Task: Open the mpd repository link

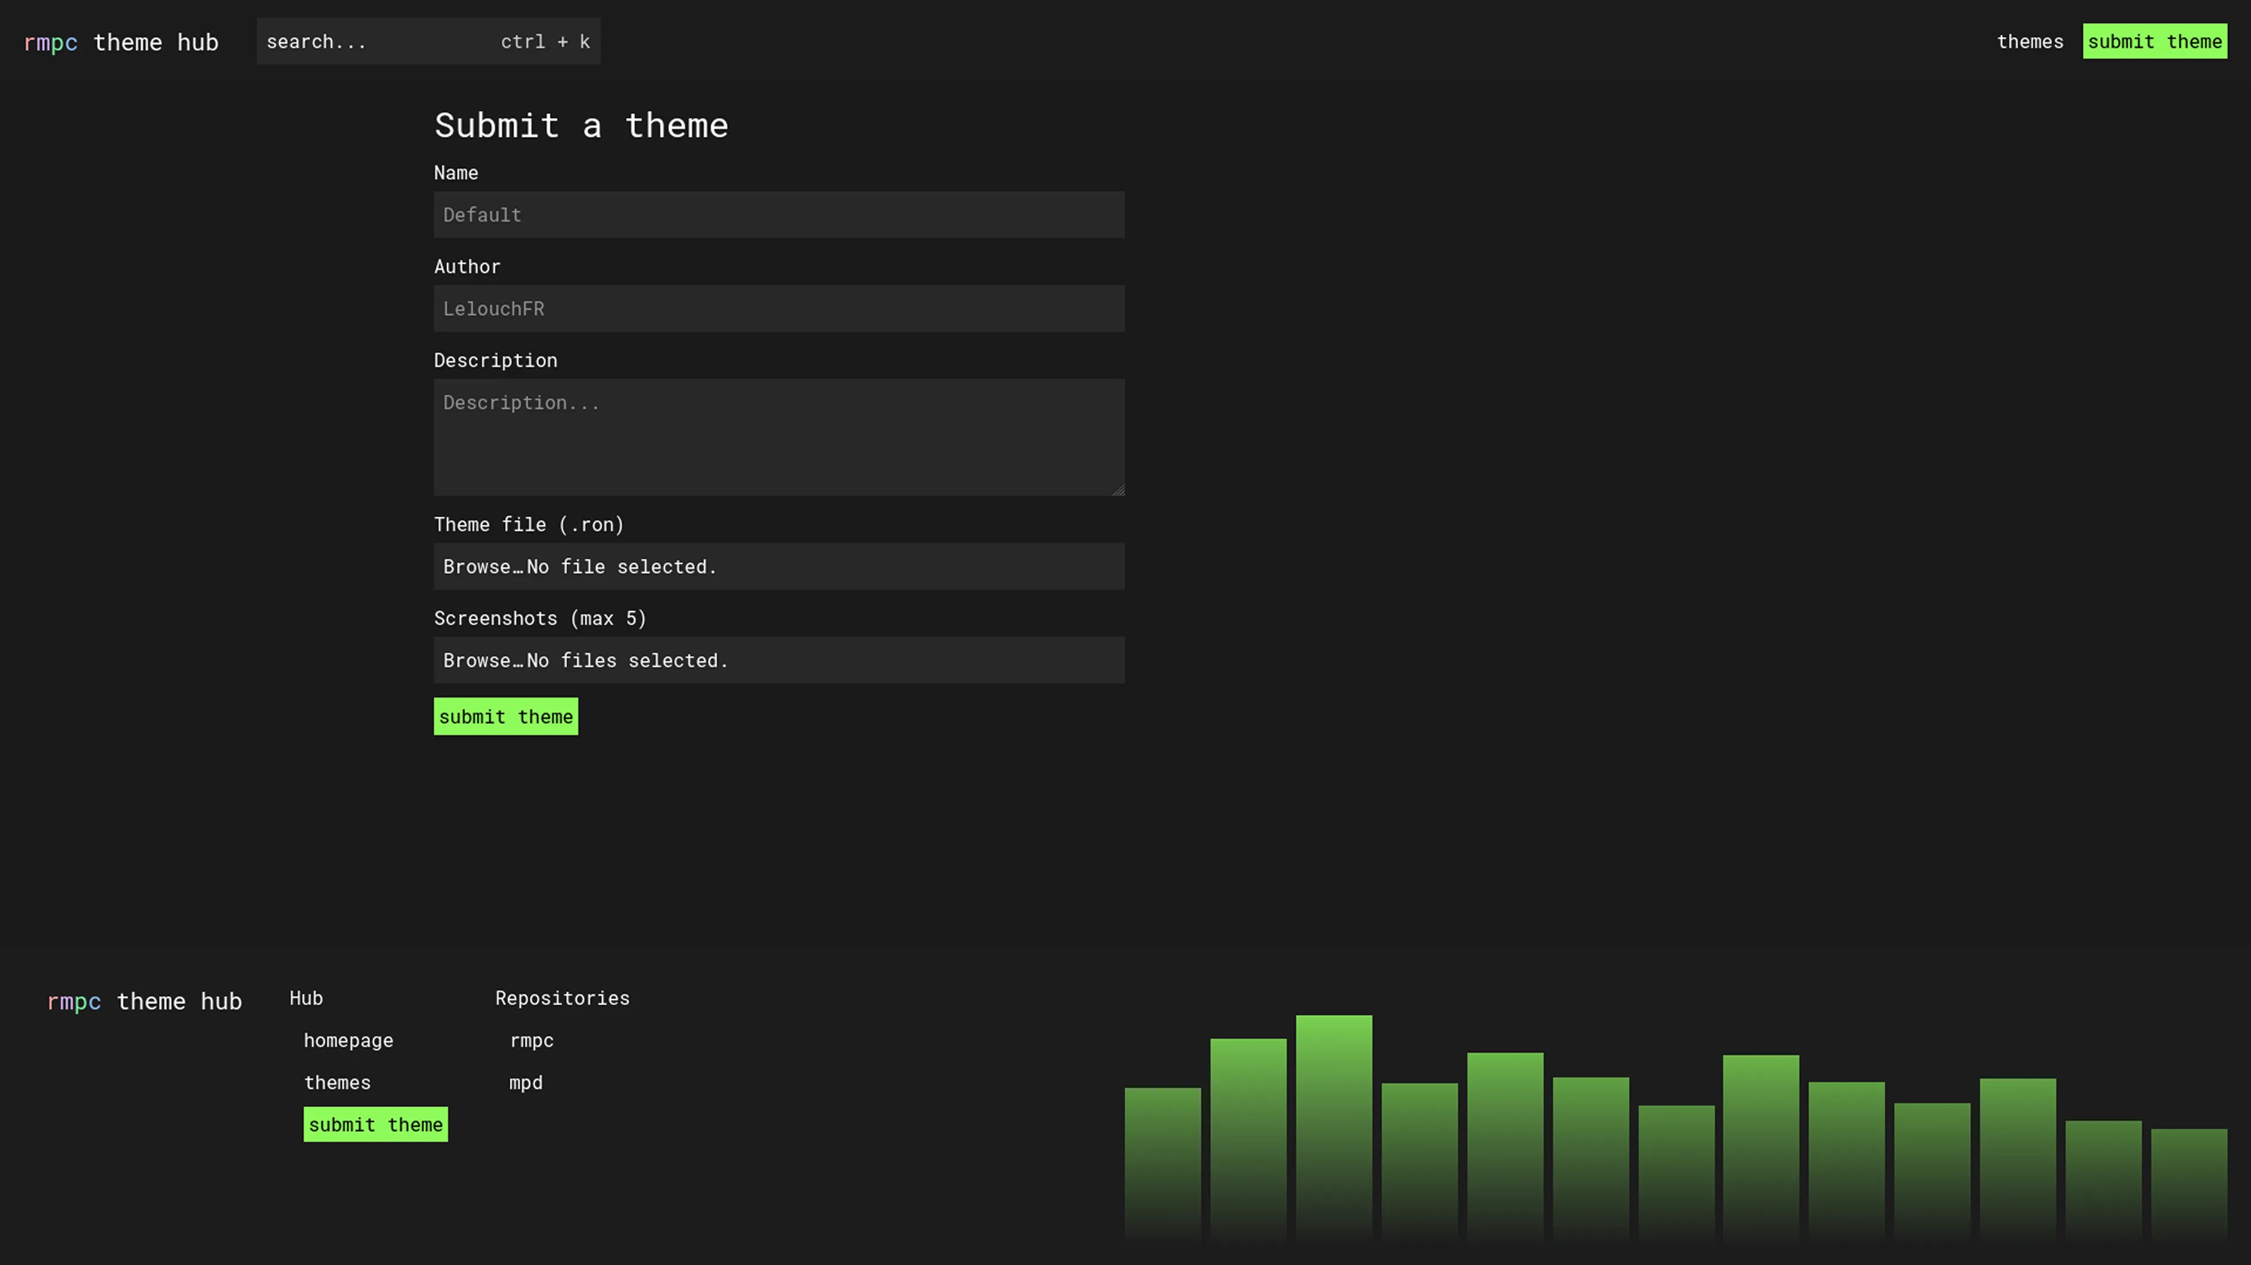Action: point(526,1083)
